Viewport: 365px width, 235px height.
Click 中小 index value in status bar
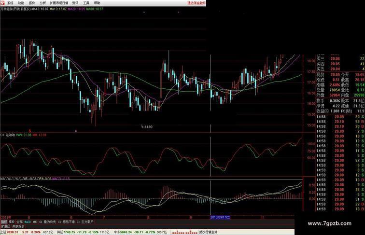coord(126,232)
